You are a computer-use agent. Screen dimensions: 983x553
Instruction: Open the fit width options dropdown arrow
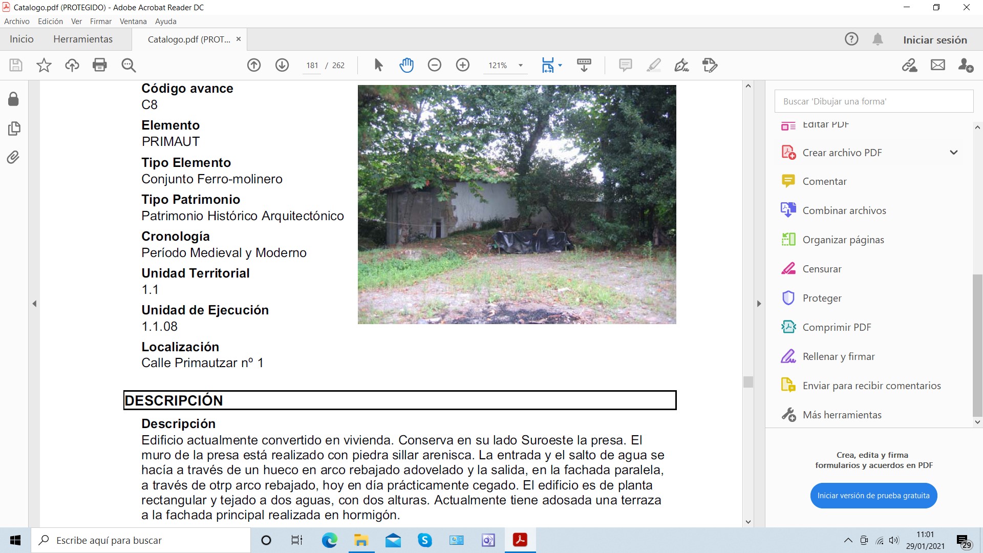560,66
